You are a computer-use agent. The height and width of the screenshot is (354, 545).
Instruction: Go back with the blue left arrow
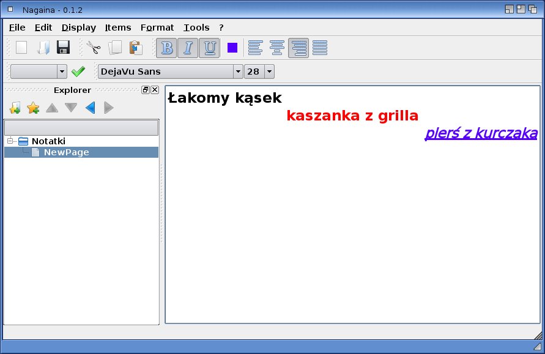(x=90, y=108)
